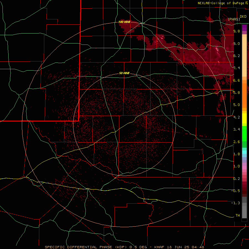Select the -1.3 scale value
This screenshot has height=249, width=249.
(x=235, y=203)
